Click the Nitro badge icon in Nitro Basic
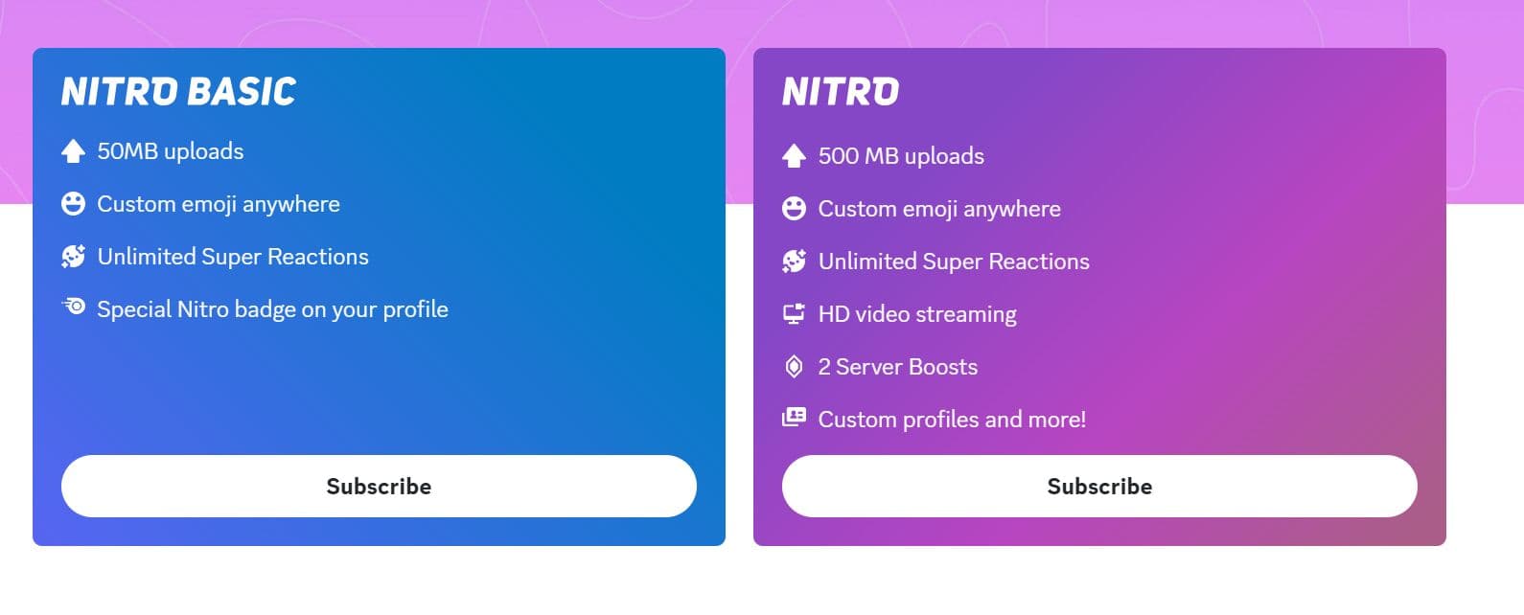The height and width of the screenshot is (615, 1524). [x=73, y=307]
